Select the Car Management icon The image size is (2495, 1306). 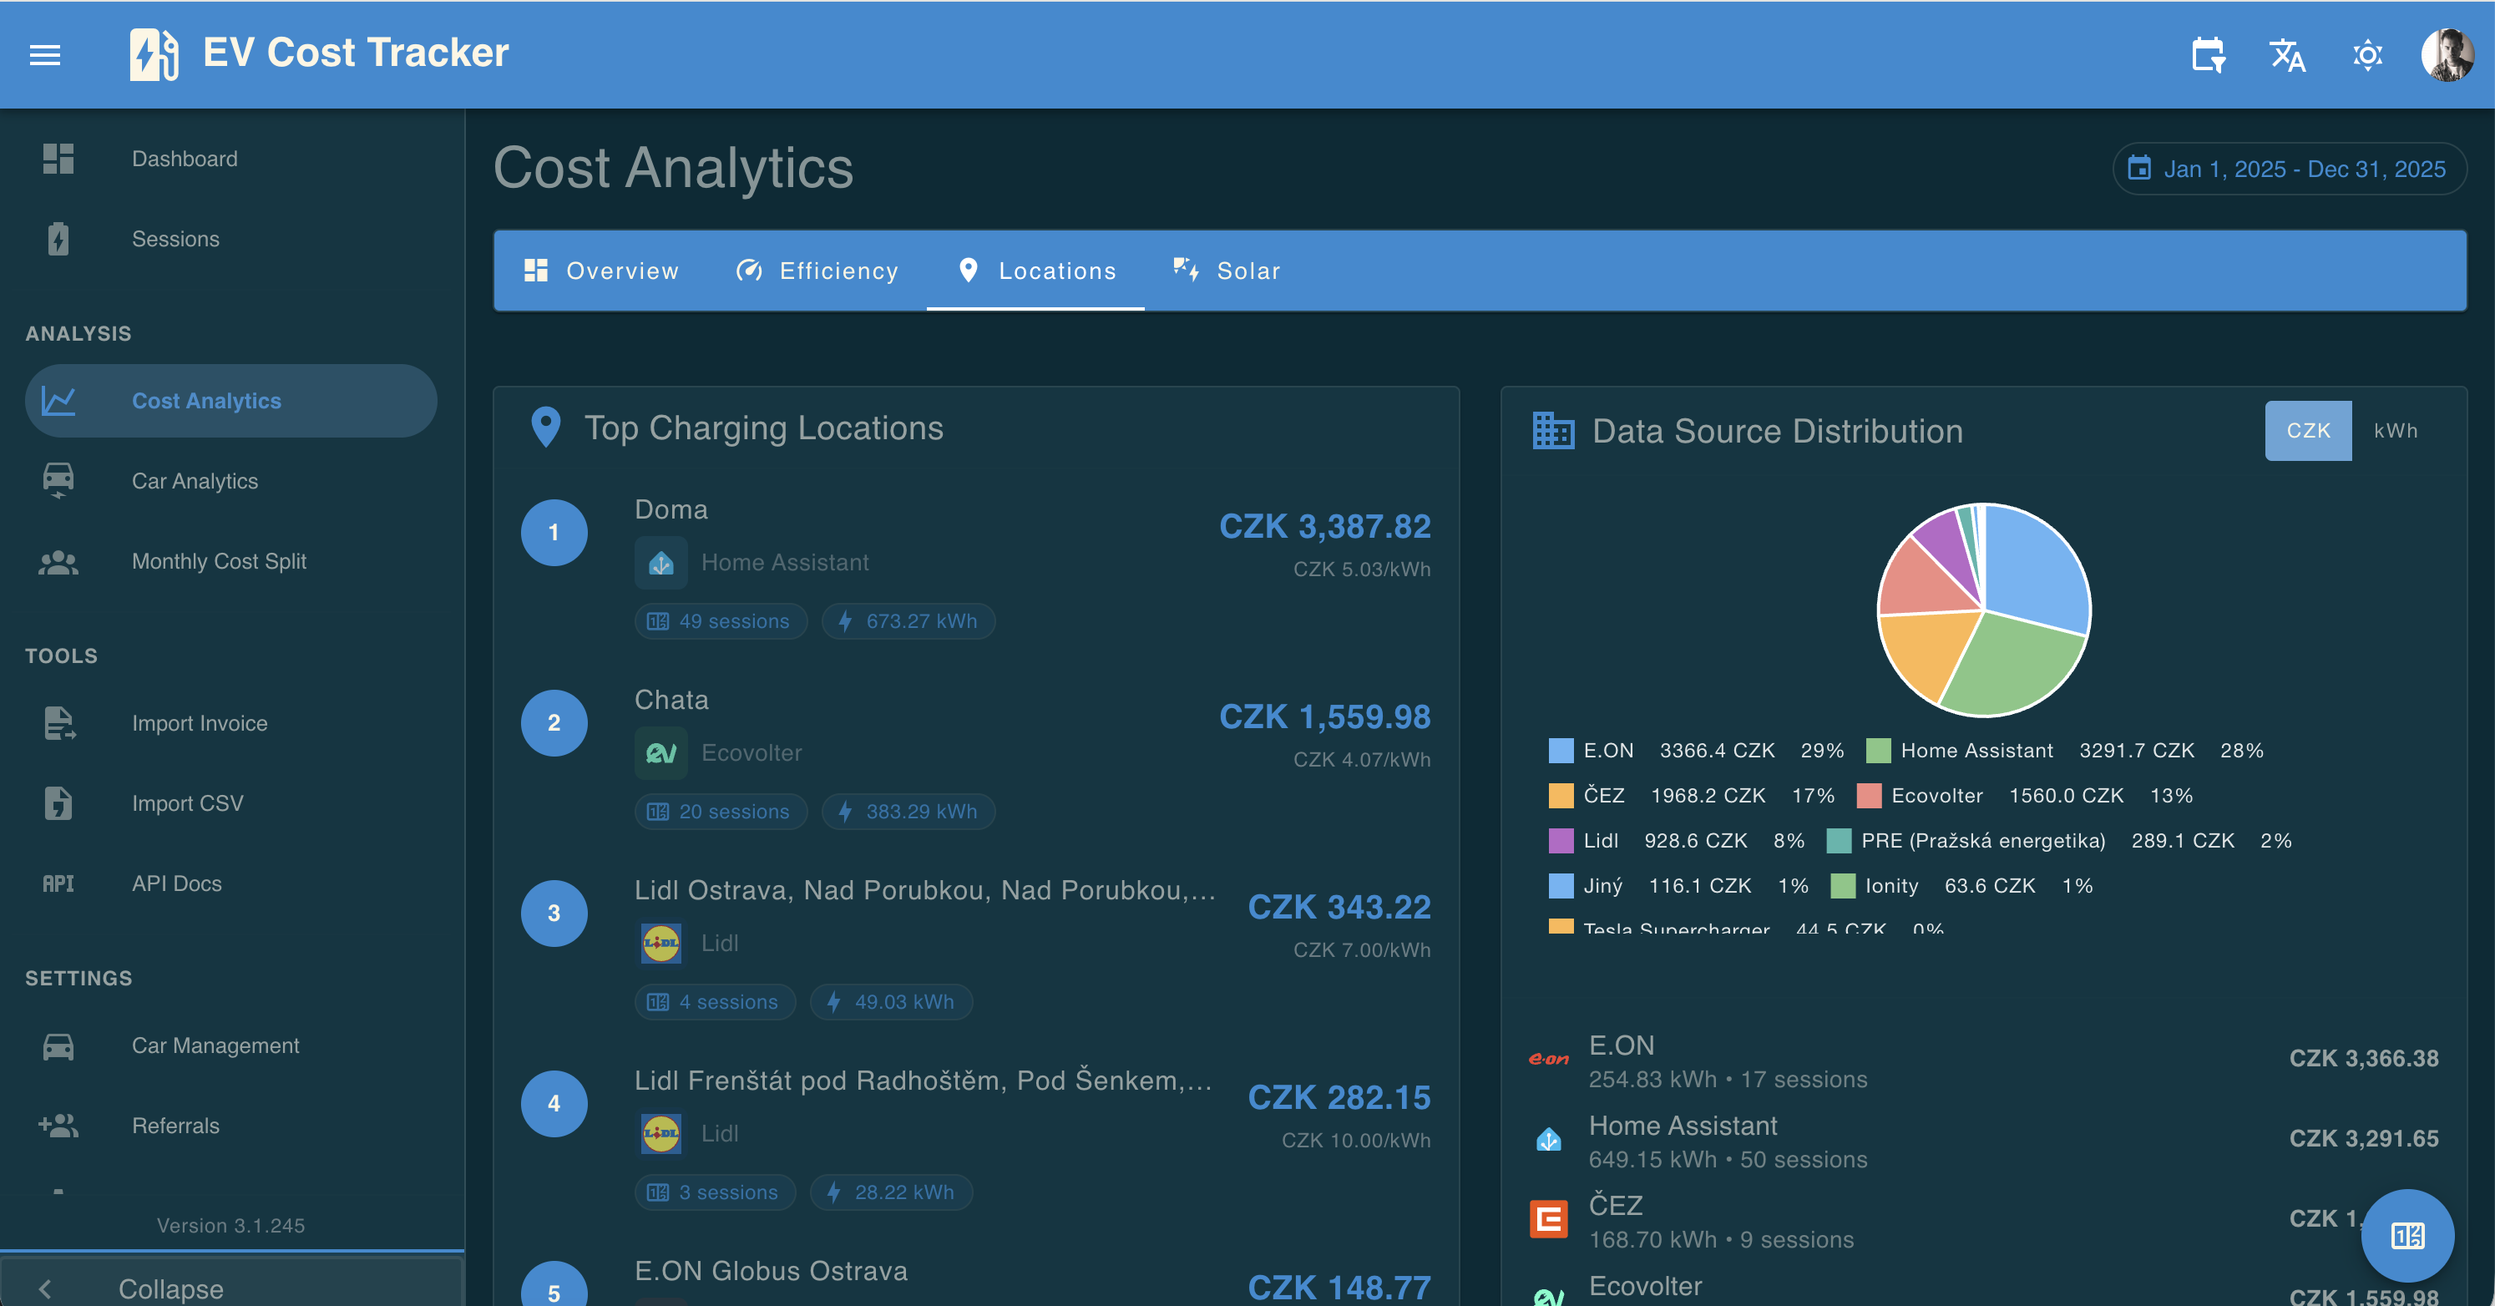click(x=58, y=1045)
